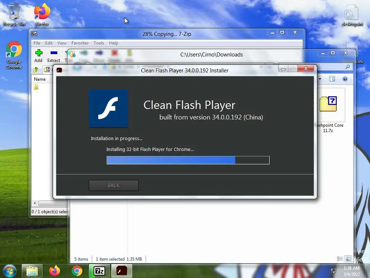This screenshot has height=278, width=370.
Task: Click 'Installing 32-bit Flash Player for Chrome...' text
Action: click(150, 149)
